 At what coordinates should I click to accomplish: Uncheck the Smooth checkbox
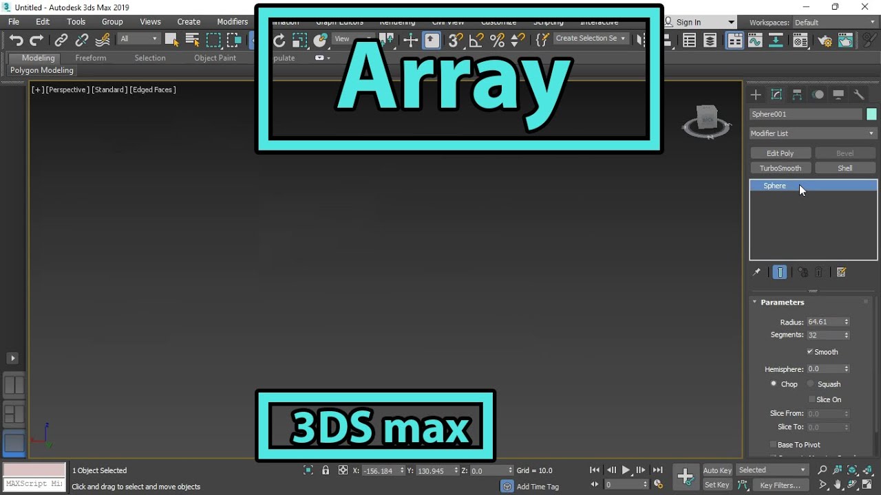[x=810, y=352]
